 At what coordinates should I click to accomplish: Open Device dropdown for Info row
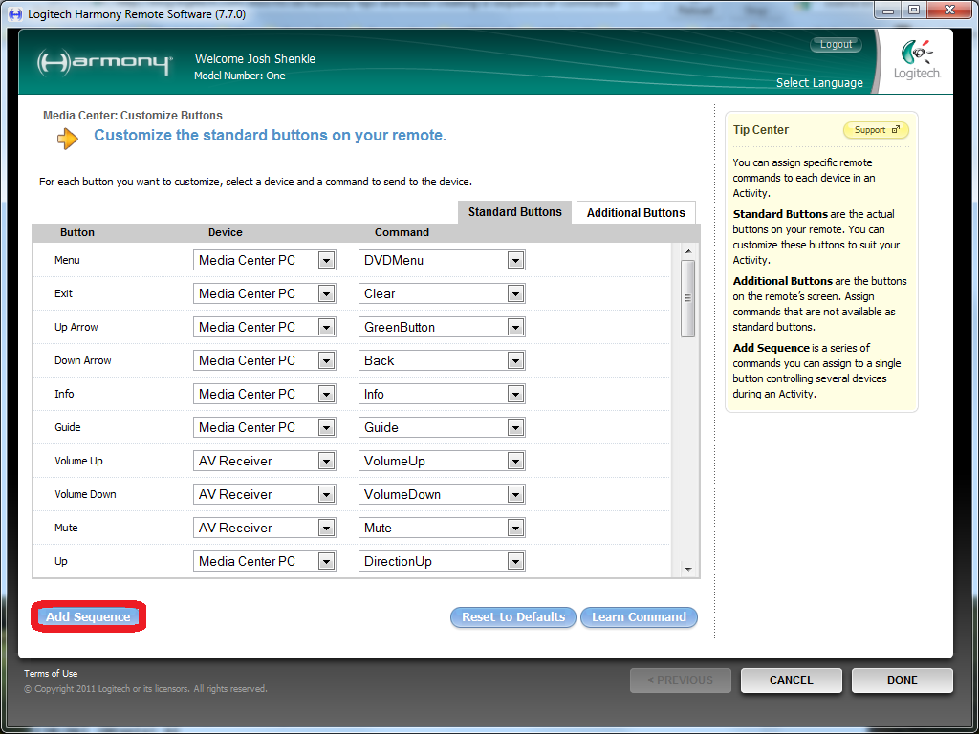(x=264, y=394)
